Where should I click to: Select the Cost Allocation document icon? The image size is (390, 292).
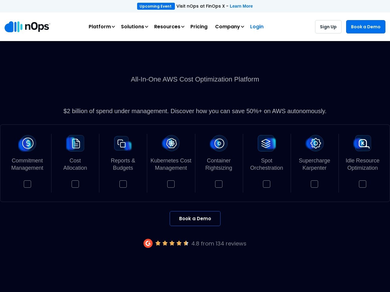(75, 143)
